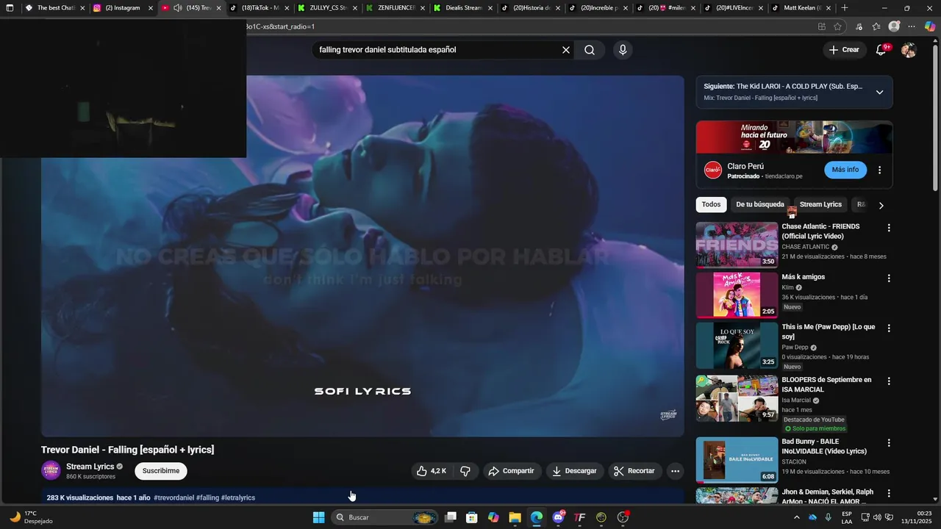
Task: Start voice search with the microphone icon
Action: pos(623,50)
